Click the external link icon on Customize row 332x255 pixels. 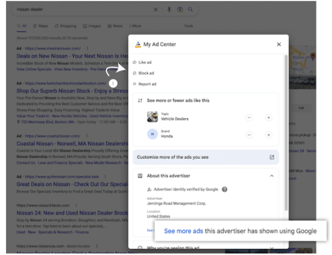pyautogui.click(x=272, y=157)
